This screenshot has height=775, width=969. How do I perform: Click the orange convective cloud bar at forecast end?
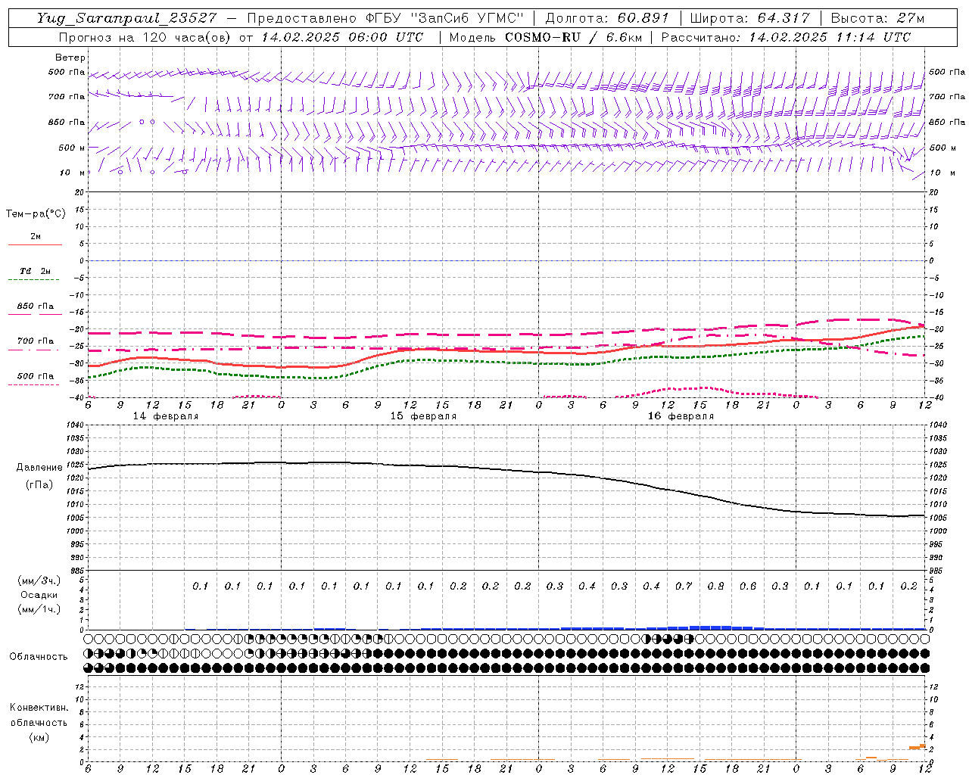click(x=918, y=747)
